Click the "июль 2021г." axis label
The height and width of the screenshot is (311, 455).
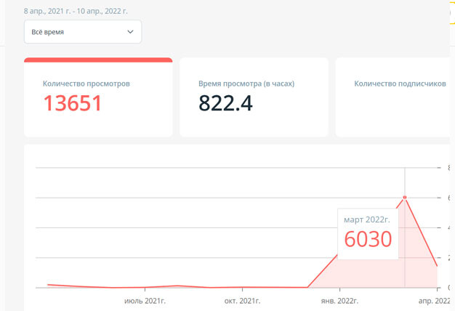[x=145, y=300]
